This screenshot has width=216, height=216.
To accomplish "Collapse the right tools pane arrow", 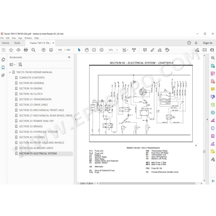I will [x=207, y=120].
